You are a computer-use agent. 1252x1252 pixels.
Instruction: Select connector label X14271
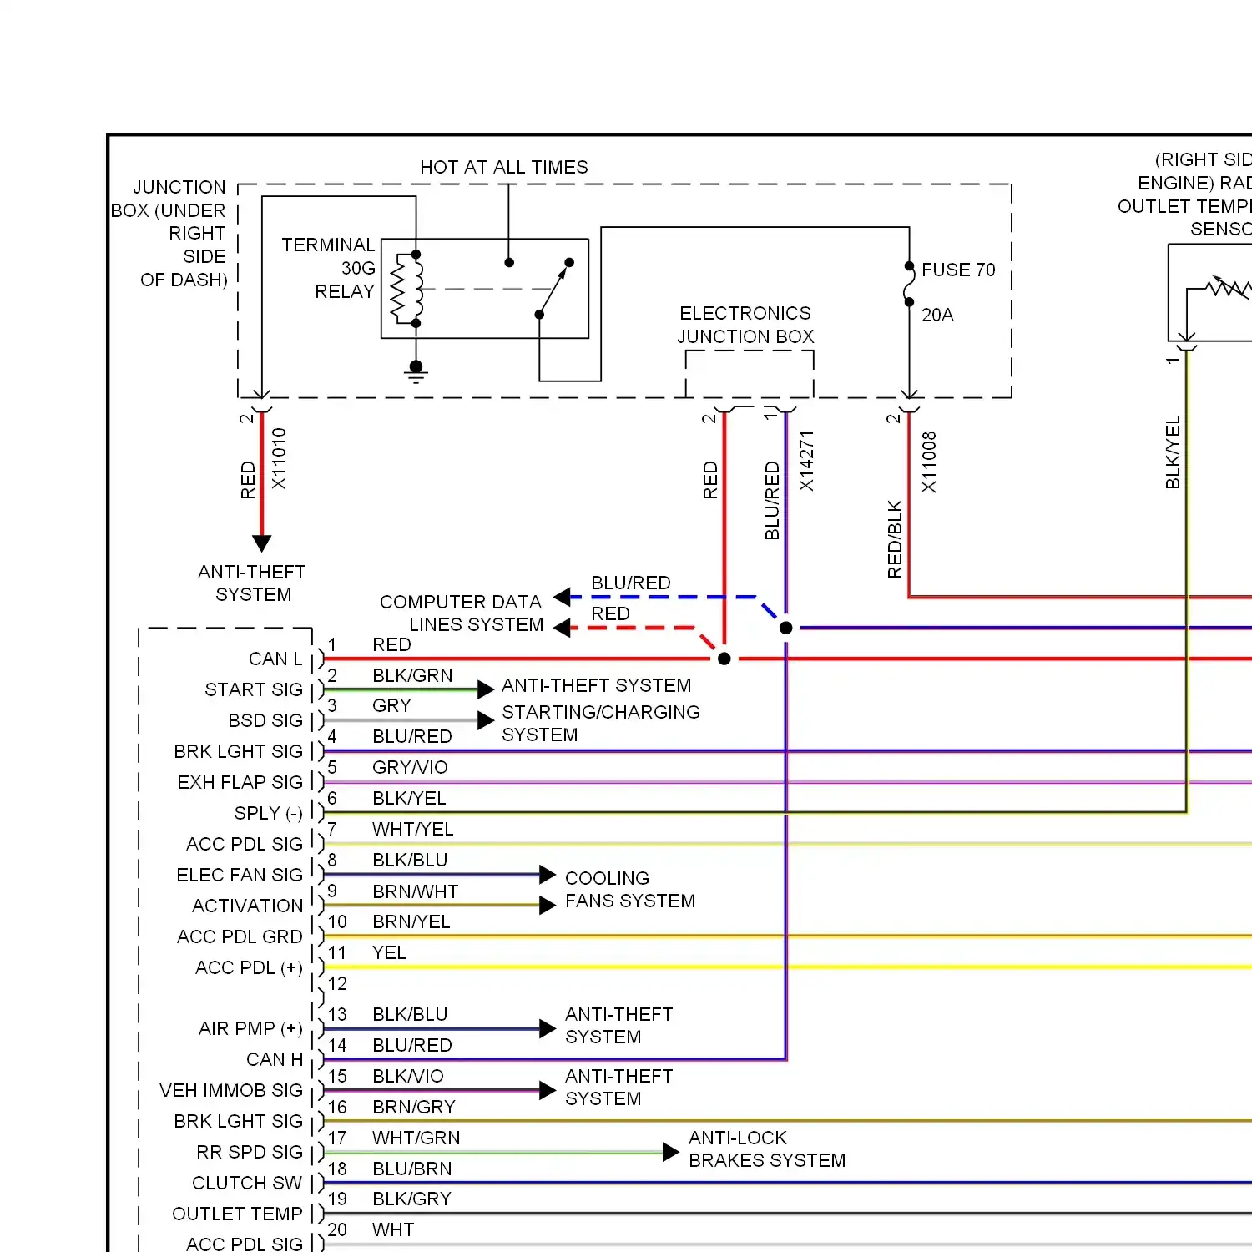[805, 461]
